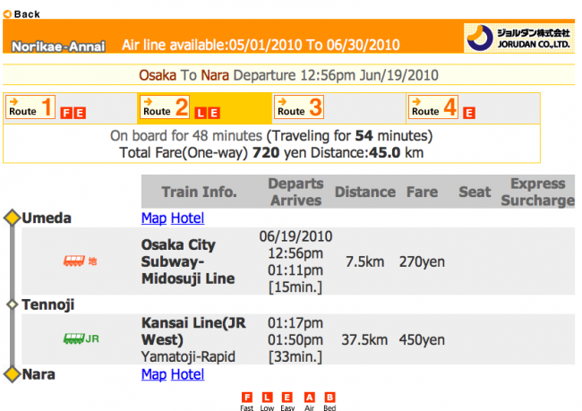The height and width of the screenshot is (411, 582).
Task: Open the Hotel link for Nara
Action: pos(188,374)
